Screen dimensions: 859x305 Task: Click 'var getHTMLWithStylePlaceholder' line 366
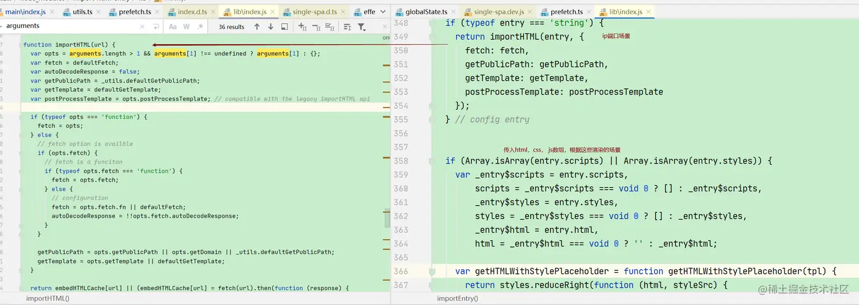click(x=646, y=271)
